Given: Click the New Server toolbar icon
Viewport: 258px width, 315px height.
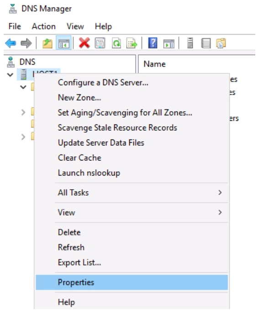Looking at the screenshot, I should point(190,43).
